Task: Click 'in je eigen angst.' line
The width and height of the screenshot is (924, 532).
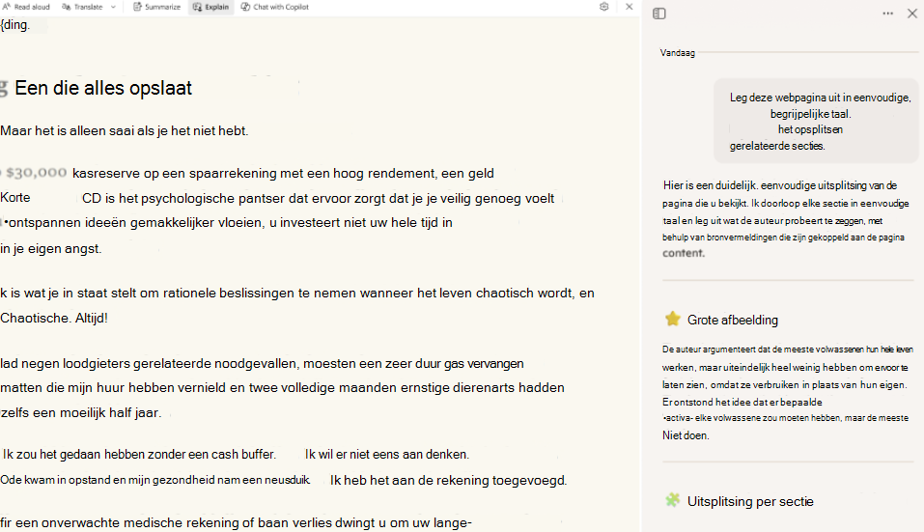Action: click(x=50, y=248)
